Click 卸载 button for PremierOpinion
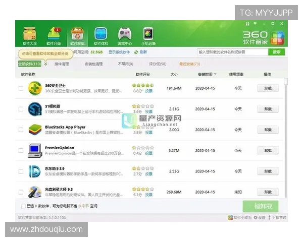This screenshot has height=242, width=303. [268, 151]
